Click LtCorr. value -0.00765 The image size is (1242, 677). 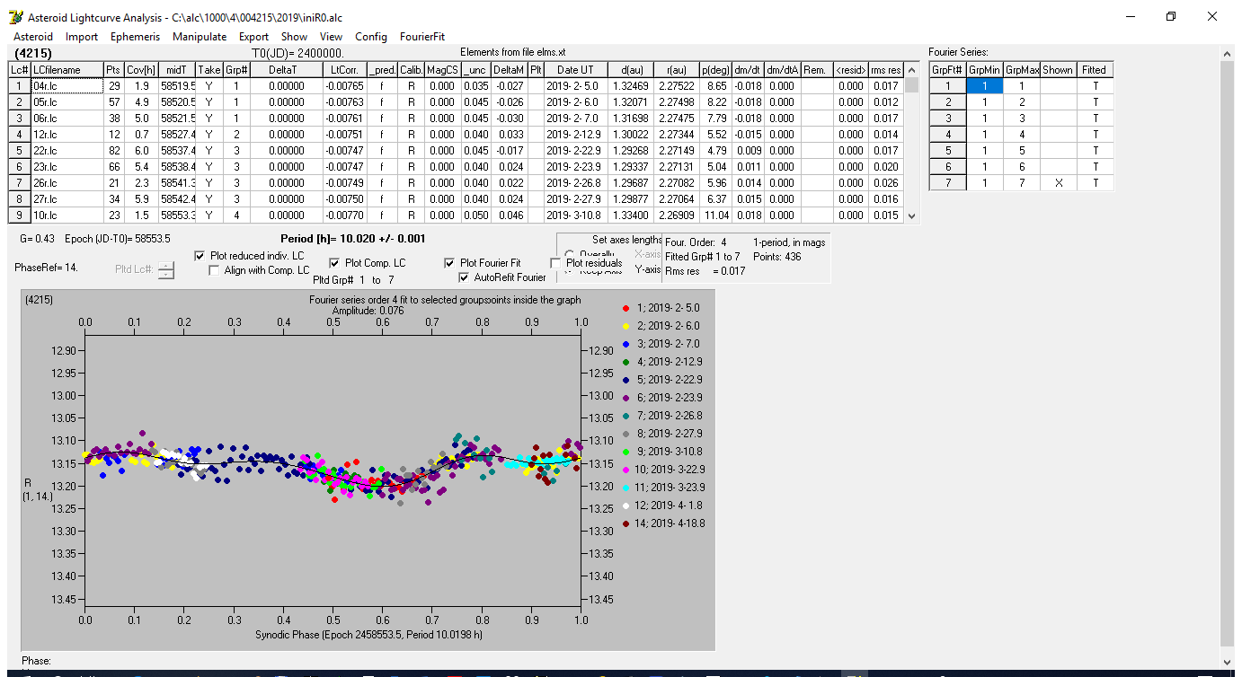pyautogui.click(x=346, y=85)
